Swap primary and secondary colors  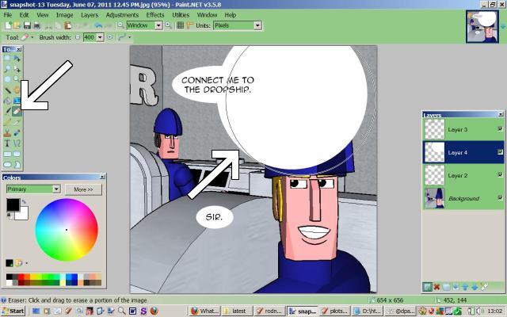point(25,202)
